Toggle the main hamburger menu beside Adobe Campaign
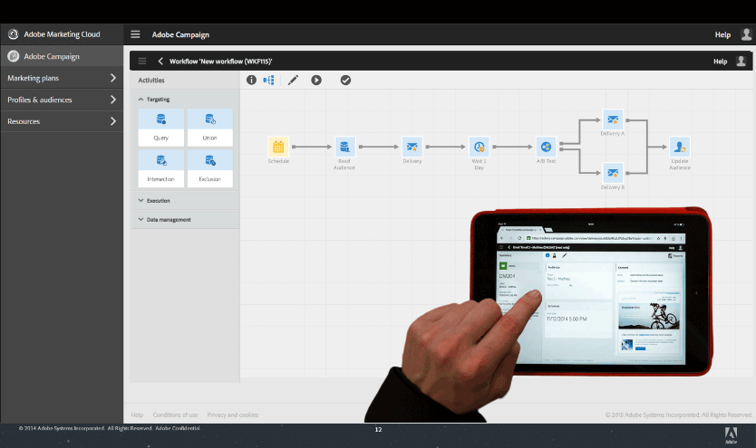This screenshot has height=448, width=756. (x=136, y=34)
